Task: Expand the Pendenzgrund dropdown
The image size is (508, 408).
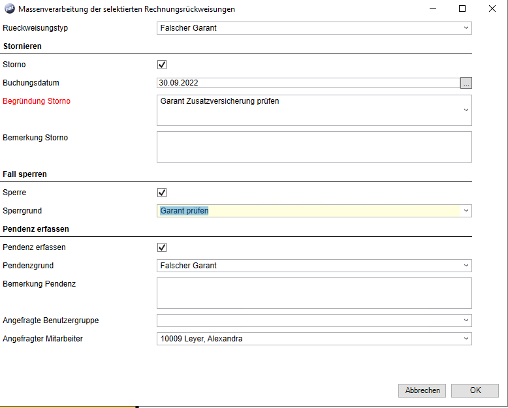Action: (466, 266)
